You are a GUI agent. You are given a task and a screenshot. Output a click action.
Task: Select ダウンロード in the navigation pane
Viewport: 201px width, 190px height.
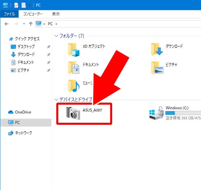[26, 54]
